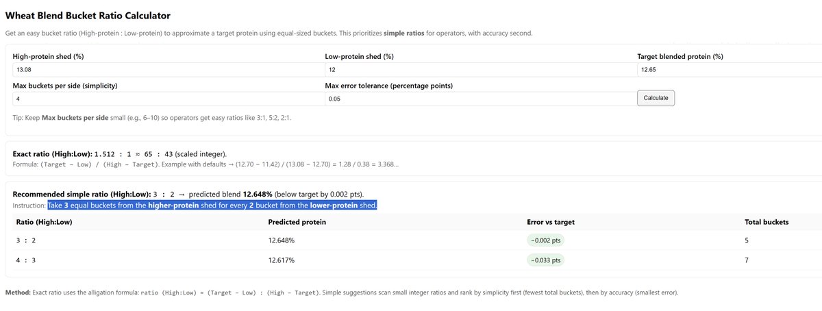Click total buckets value 7
822x311 pixels.
(747, 260)
